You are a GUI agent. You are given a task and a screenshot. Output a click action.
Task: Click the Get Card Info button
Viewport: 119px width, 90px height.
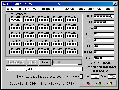[16, 62]
